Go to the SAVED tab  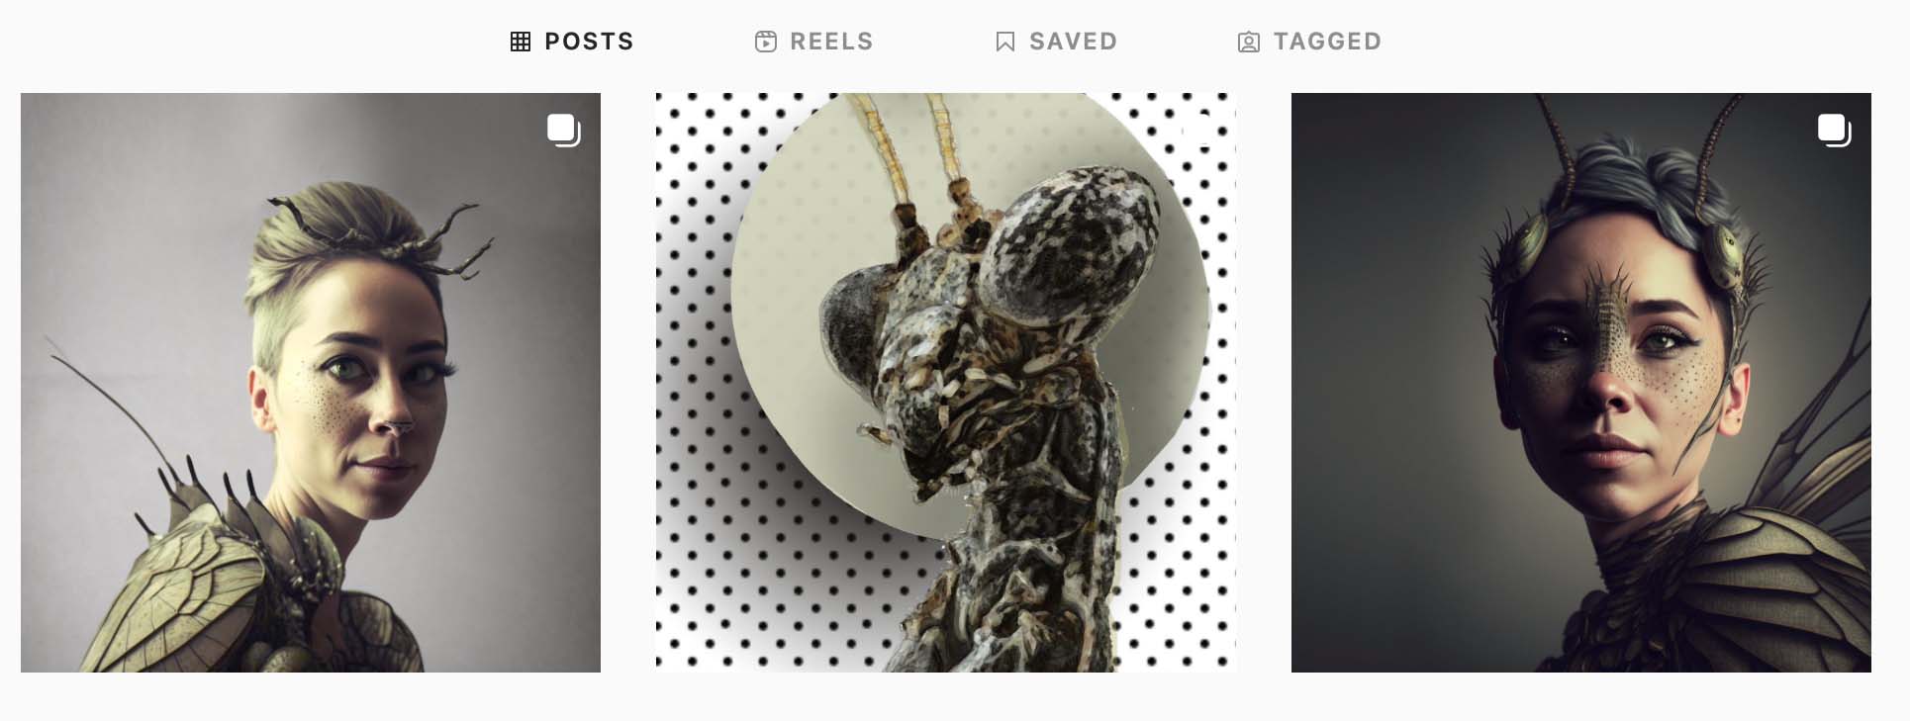(1073, 42)
